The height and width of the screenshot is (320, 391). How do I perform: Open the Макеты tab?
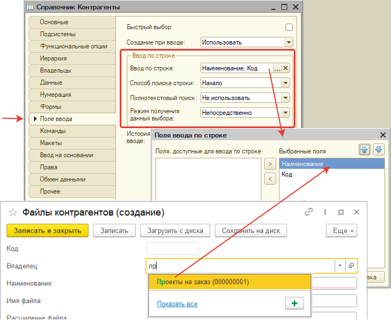point(72,143)
